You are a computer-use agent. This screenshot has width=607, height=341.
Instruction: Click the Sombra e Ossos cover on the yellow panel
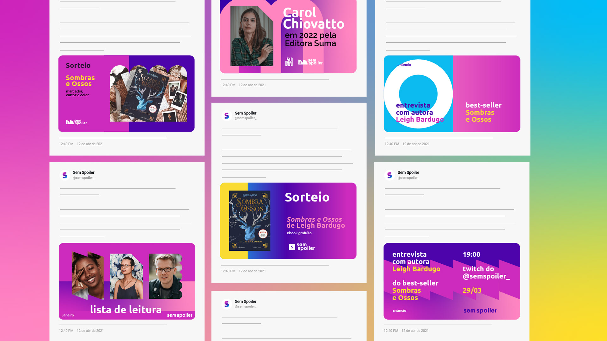(250, 220)
